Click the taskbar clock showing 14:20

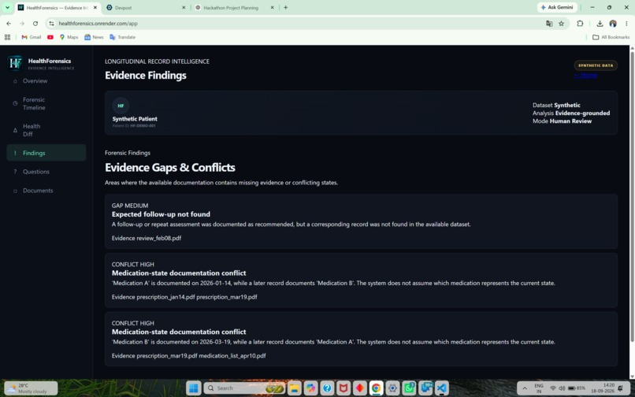tap(603, 388)
